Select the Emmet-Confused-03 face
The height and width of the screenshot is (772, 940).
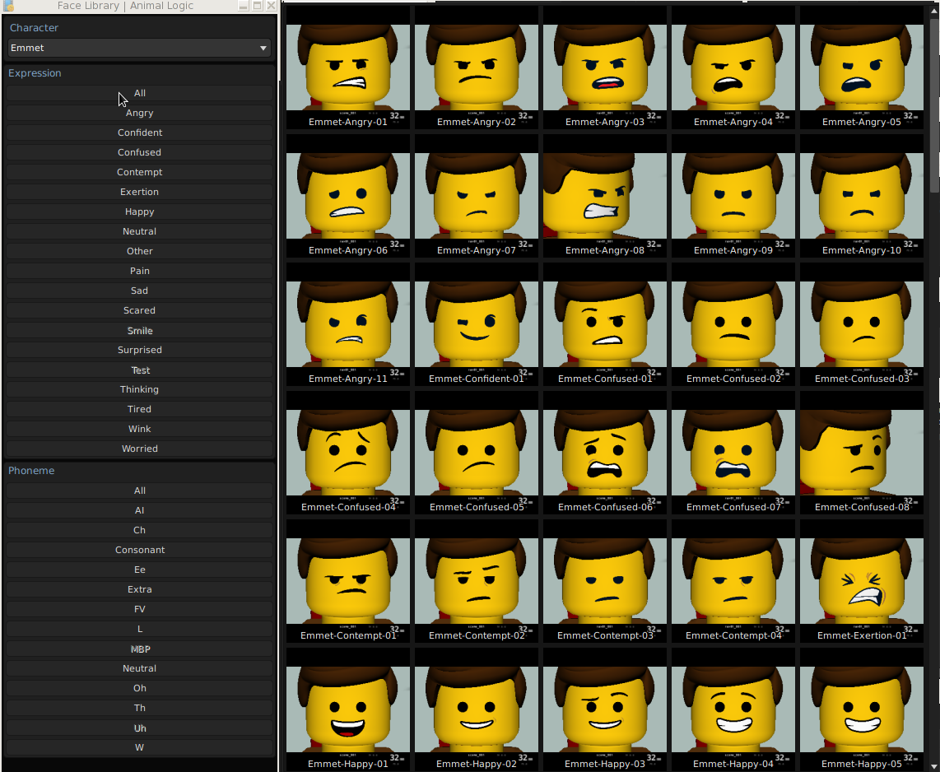coord(862,324)
